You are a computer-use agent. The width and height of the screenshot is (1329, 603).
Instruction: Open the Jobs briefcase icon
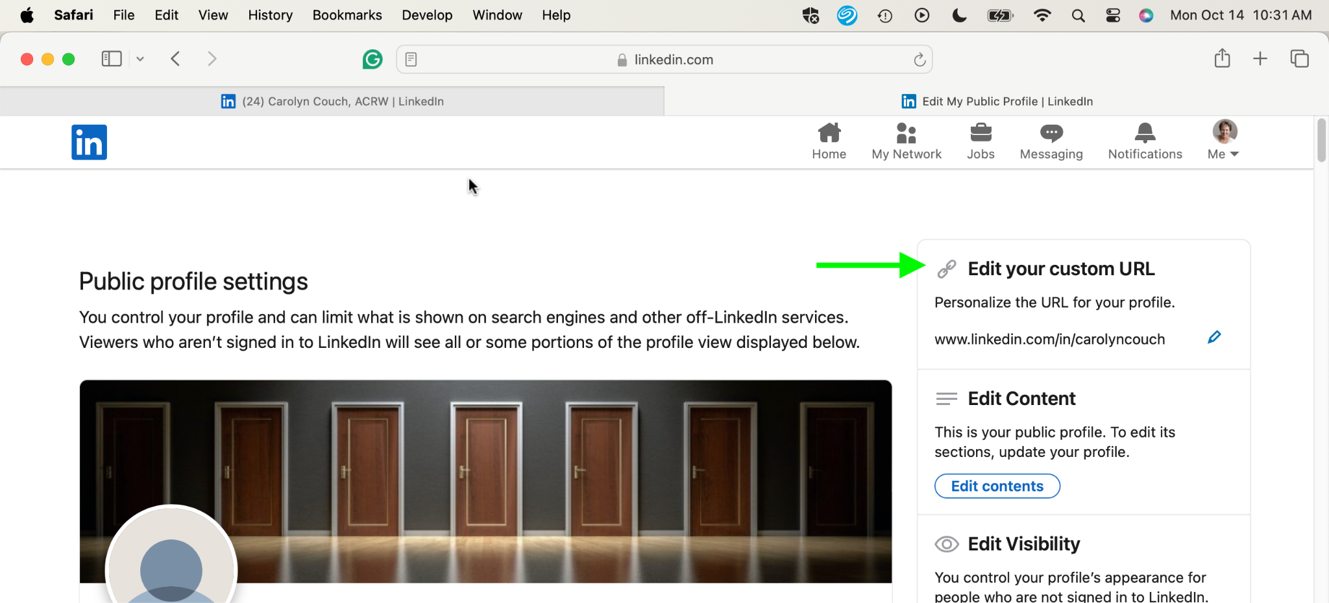click(981, 132)
